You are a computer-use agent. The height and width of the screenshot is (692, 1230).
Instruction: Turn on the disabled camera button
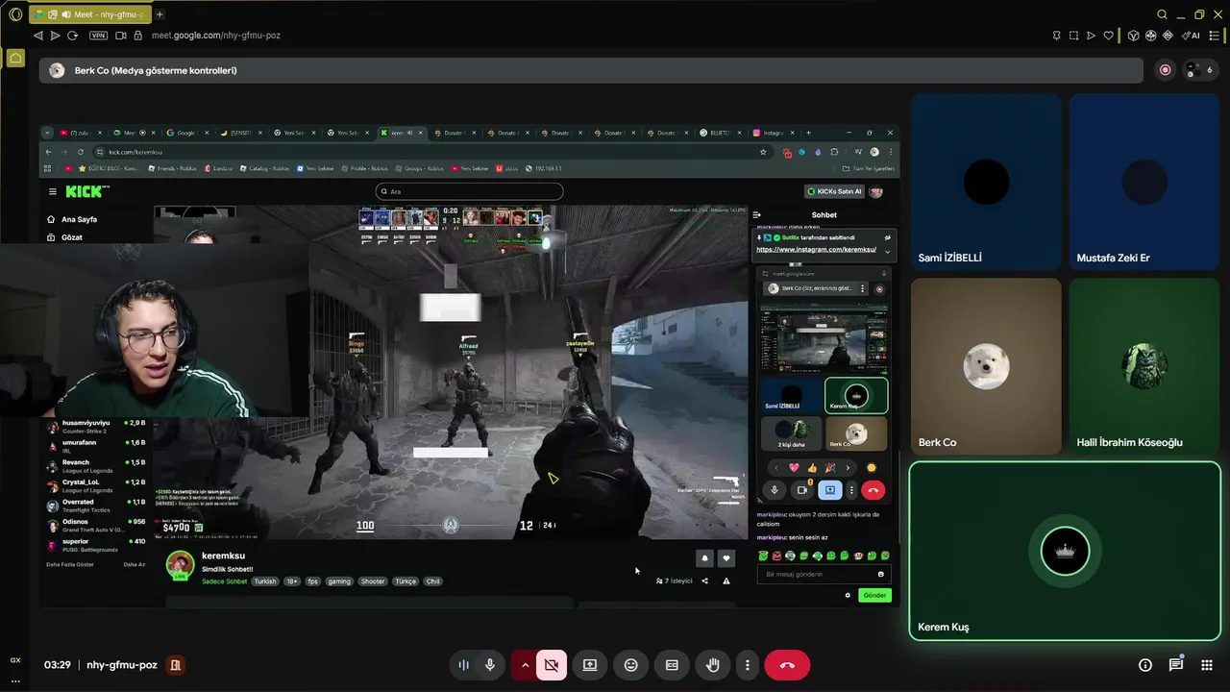pos(552,665)
